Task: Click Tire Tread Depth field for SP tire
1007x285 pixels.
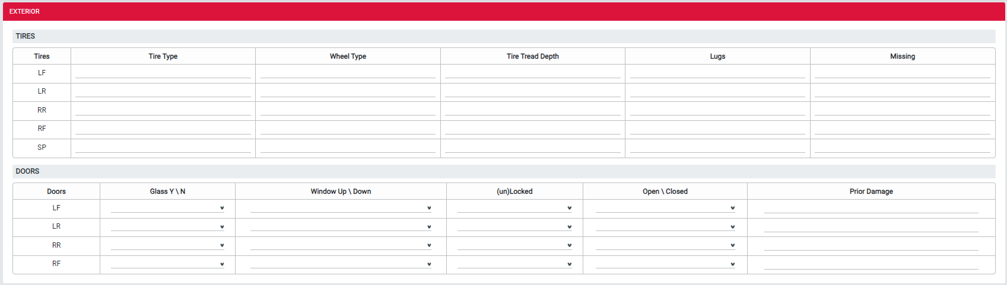Action: tap(533, 148)
